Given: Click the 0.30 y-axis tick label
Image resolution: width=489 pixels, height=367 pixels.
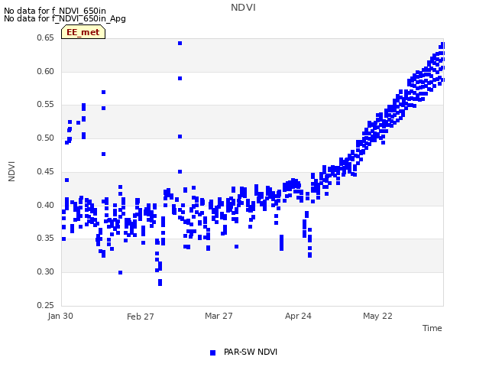Looking at the screenshot, I should (x=45, y=272).
